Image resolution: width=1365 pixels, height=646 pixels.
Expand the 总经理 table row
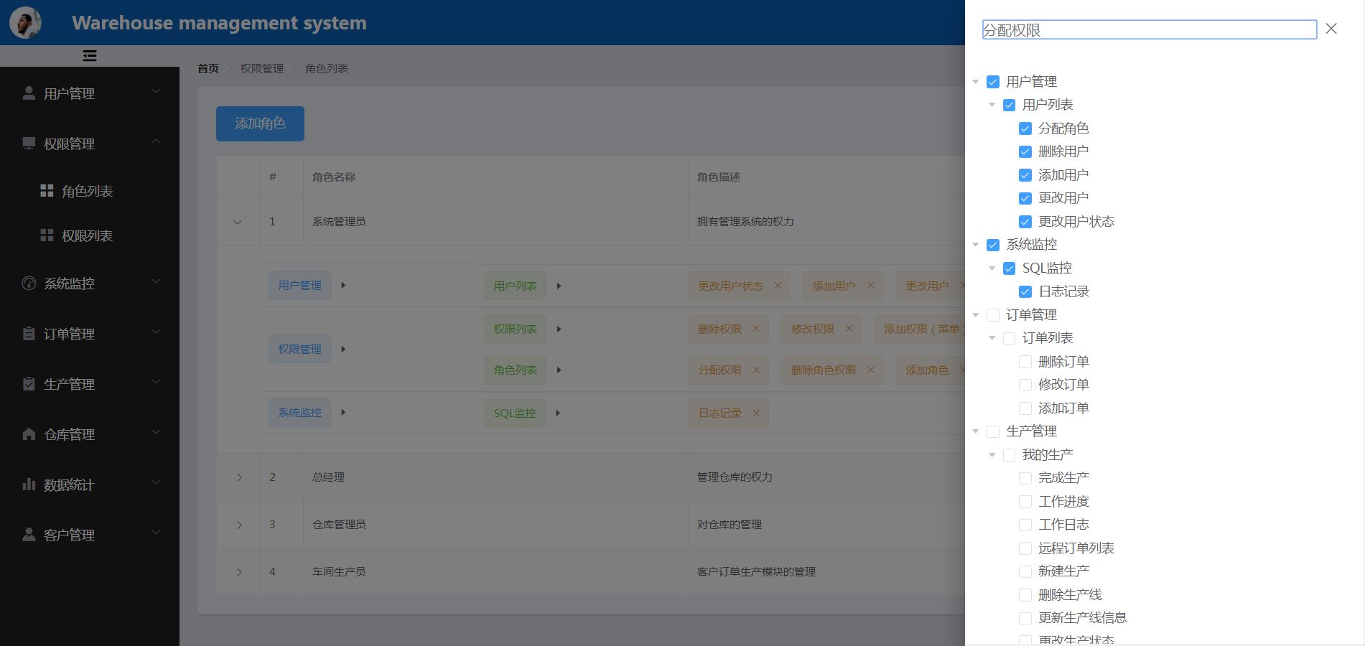tap(239, 477)
